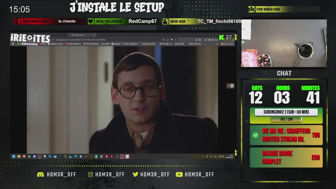Screen dimensions: 336x189
Task: Open Discord taskbar icon
Action: (34, 156)
